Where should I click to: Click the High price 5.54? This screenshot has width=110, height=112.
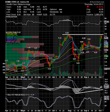click(x=19, y=10)
